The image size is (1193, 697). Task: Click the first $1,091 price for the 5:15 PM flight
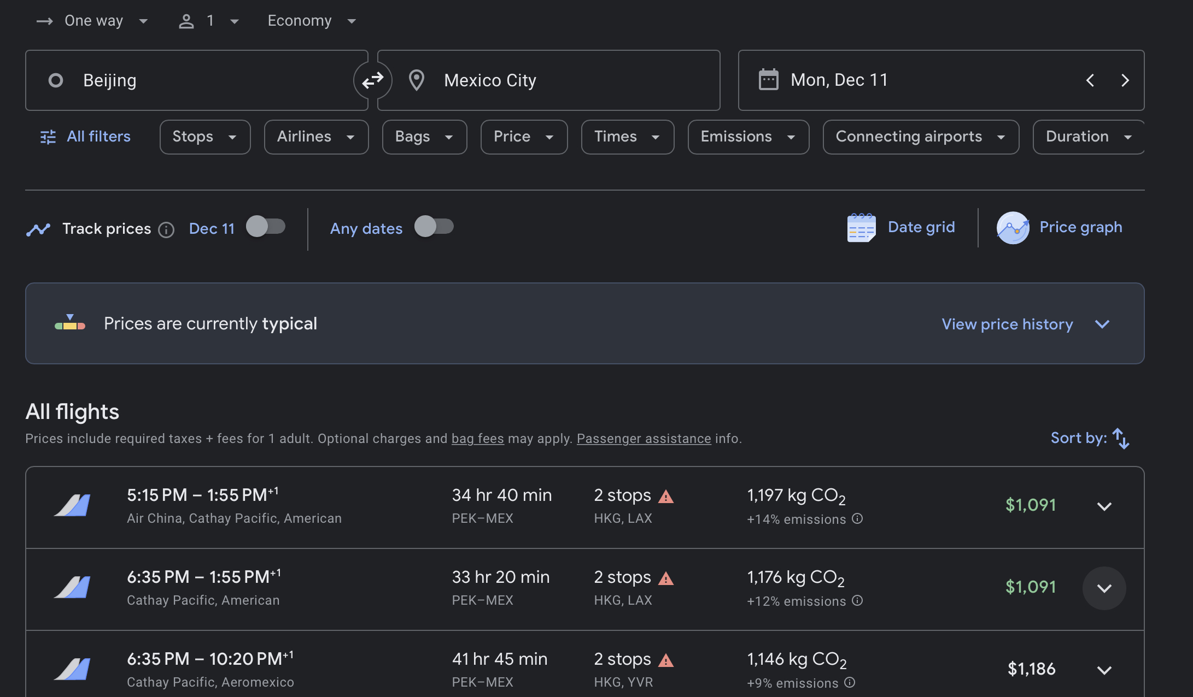pos(1030,505)
